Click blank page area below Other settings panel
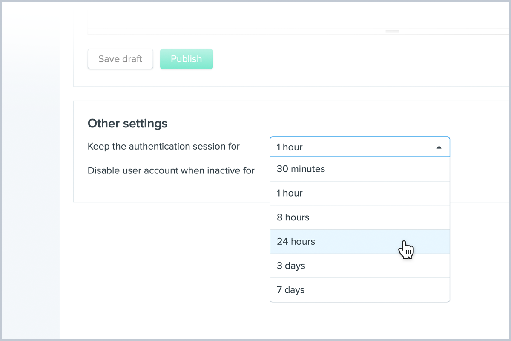 pyautogui.click(x=170, y=264)
